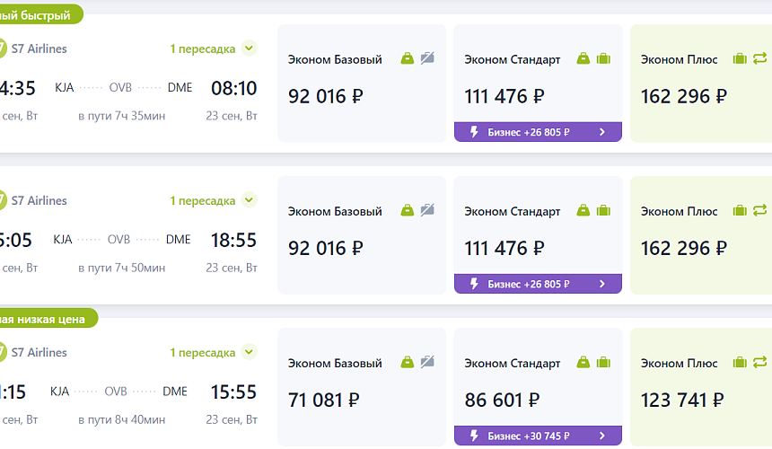Click lightning icon on Бизнес +30 745 ₽ banner
The height and width of the screenshot is (449, 772).
[x=471, y=436]
